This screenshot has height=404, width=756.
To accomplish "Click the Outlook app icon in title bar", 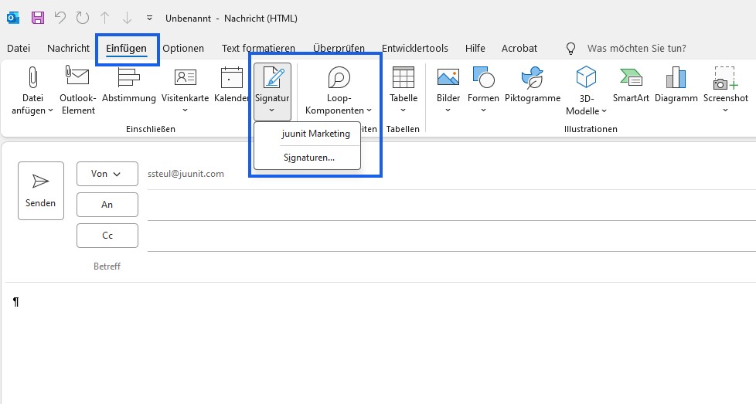I will point(13,19).
